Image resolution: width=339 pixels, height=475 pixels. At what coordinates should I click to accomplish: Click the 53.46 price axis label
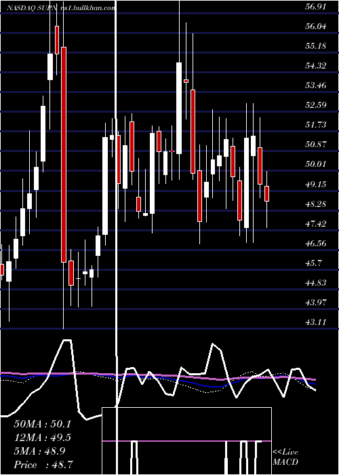(x=316, y=85)
